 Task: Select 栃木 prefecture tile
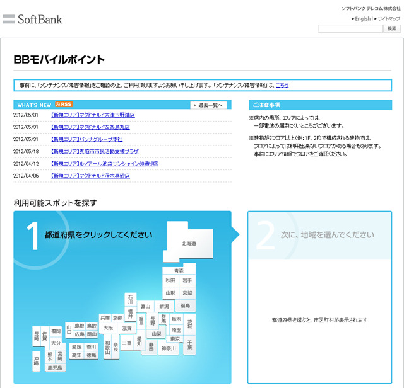(x=176, y=319)
